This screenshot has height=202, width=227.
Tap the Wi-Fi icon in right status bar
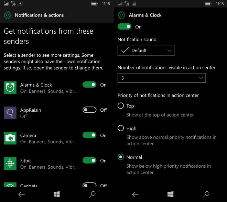tap(134, 4)
